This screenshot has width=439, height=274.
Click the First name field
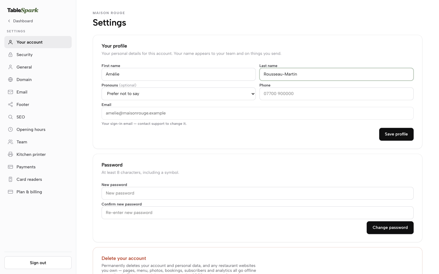pyautogui.click(x=179, y=74)
